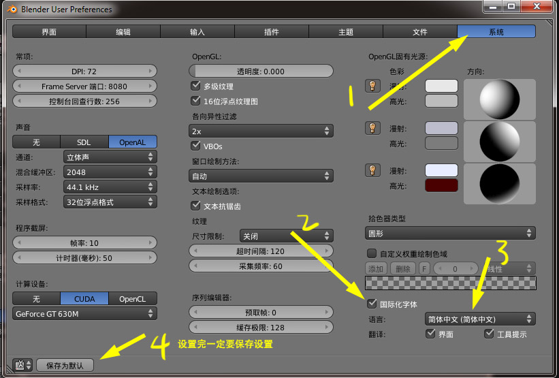Click the first light's diffuse color swatch
The image size is (559, 378).
[441, 86]
